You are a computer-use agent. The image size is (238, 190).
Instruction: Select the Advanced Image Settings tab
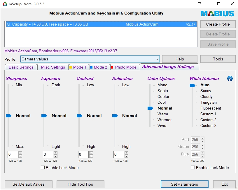169,67
